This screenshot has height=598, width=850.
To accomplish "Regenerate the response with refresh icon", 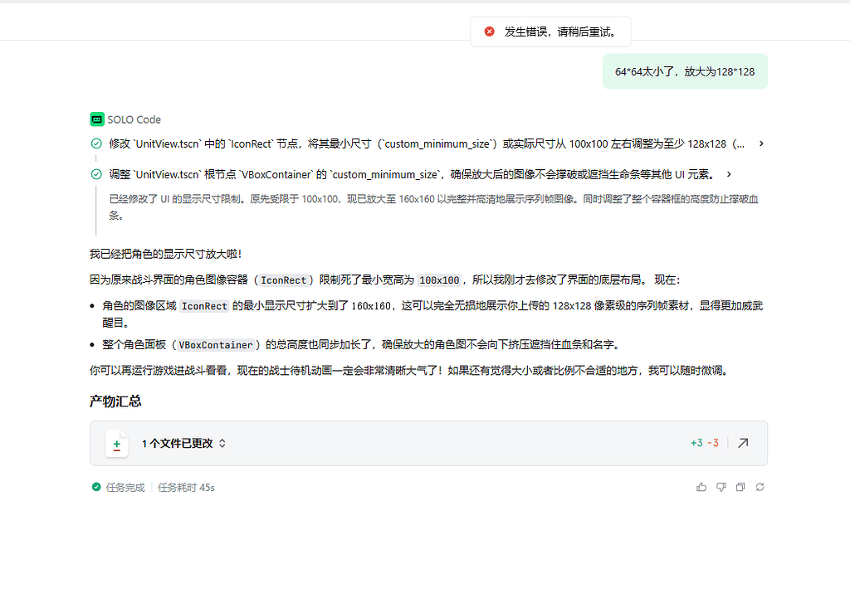I will coord(760,487).
